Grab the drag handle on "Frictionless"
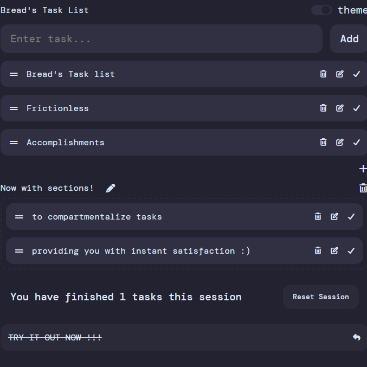 click(x=14, y=108)
